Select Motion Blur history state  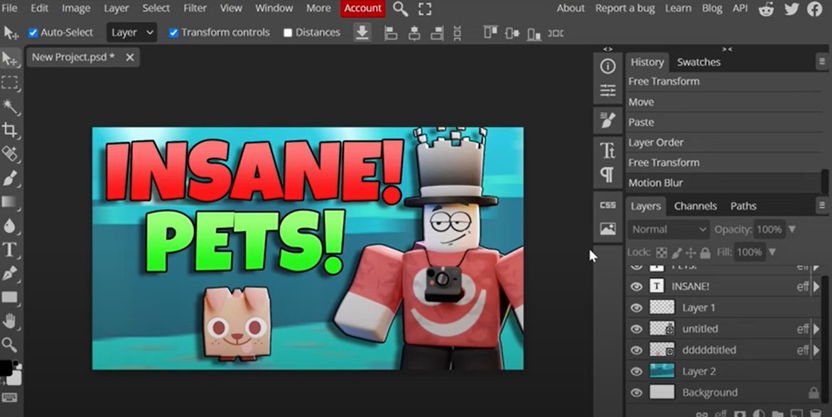[x=724, y=183]
